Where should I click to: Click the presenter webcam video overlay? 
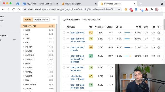(140, 78)
